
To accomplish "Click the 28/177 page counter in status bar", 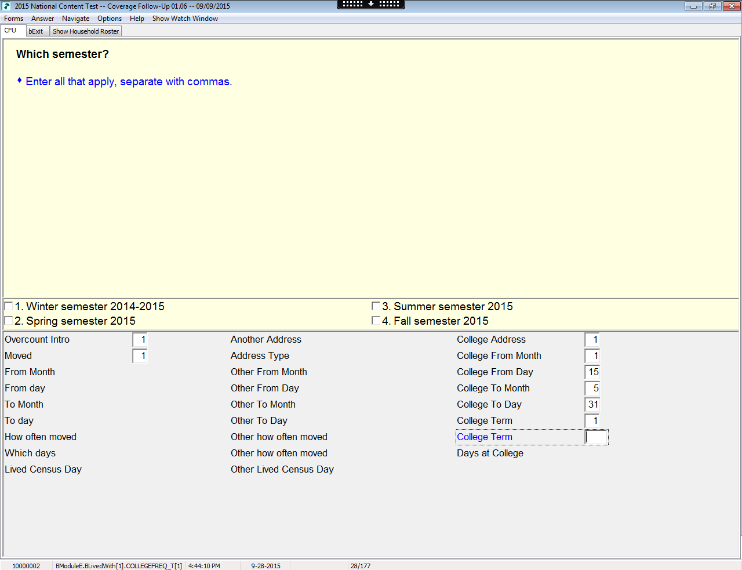I will click(361, 566).
